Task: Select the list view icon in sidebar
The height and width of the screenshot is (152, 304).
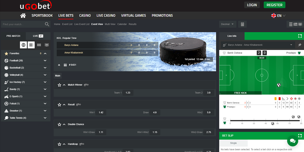Action: tap(31, 45)
